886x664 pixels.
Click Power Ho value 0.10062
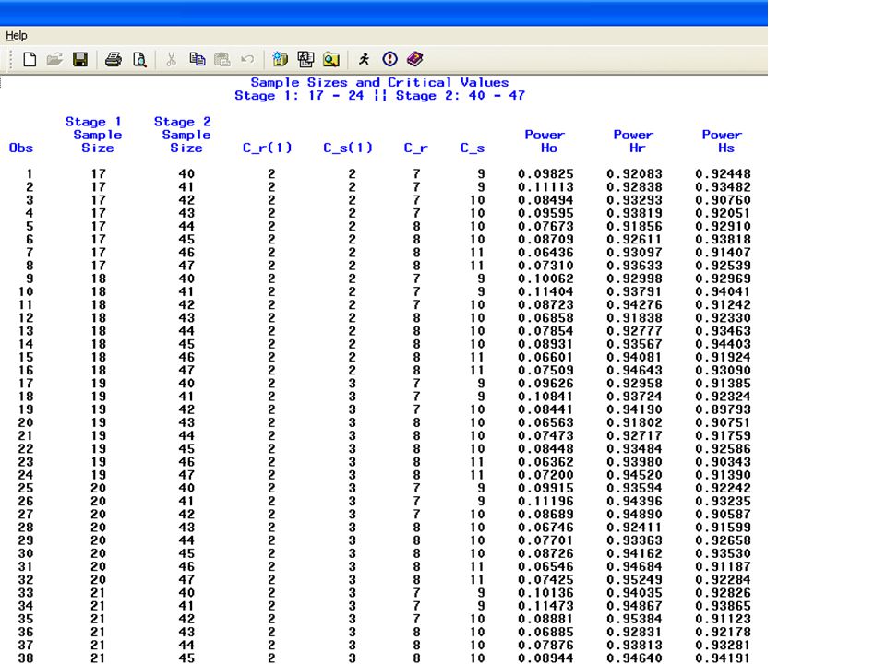[x=545, y=279]
